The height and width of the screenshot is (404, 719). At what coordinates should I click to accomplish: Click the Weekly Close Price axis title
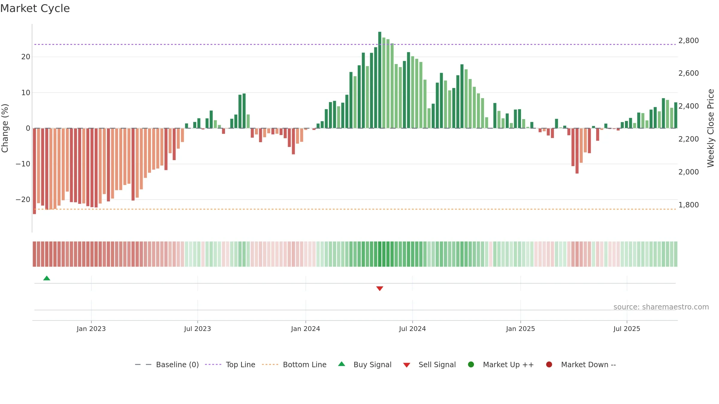coord(711,128)
